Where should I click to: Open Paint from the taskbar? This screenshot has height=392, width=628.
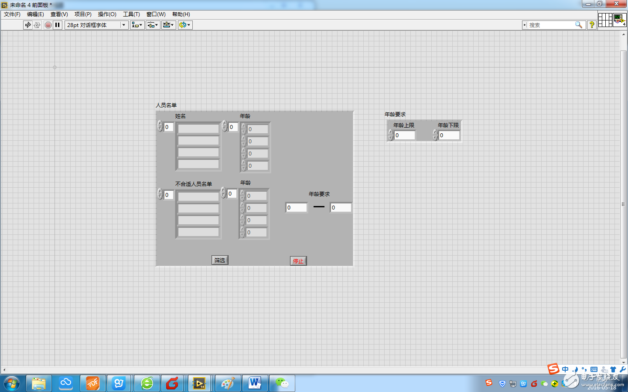(228, 383)
